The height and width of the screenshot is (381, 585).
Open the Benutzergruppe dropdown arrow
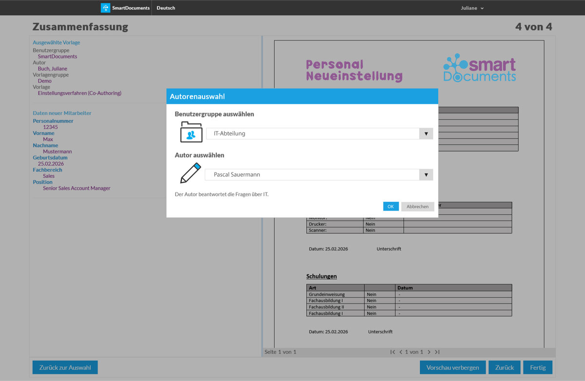pos(426,133)
